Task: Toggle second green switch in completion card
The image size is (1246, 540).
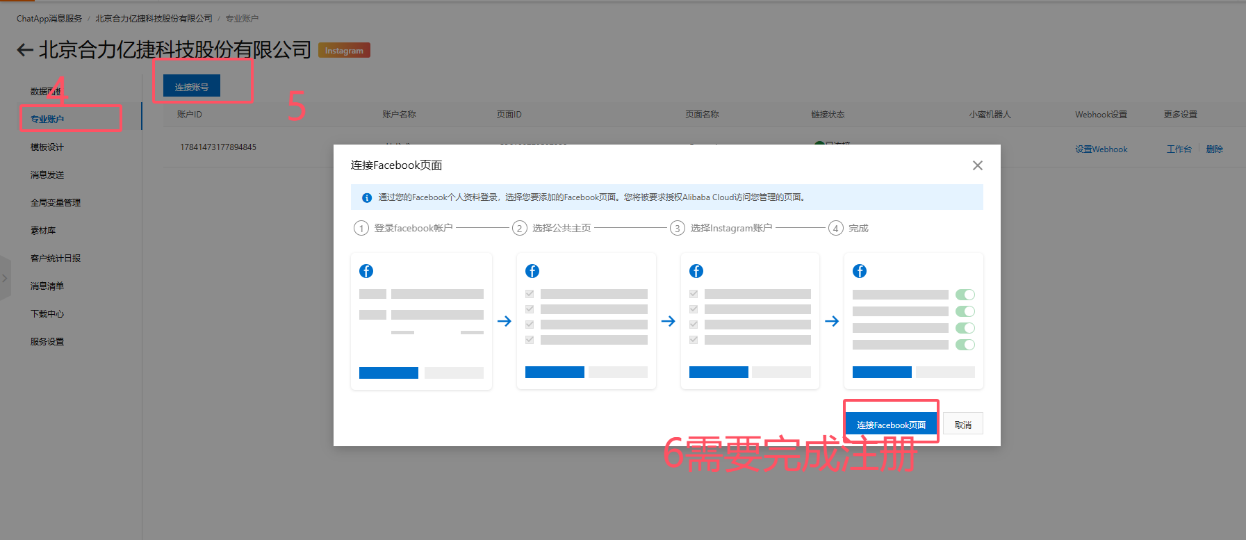Action: [x=965, y=311]
